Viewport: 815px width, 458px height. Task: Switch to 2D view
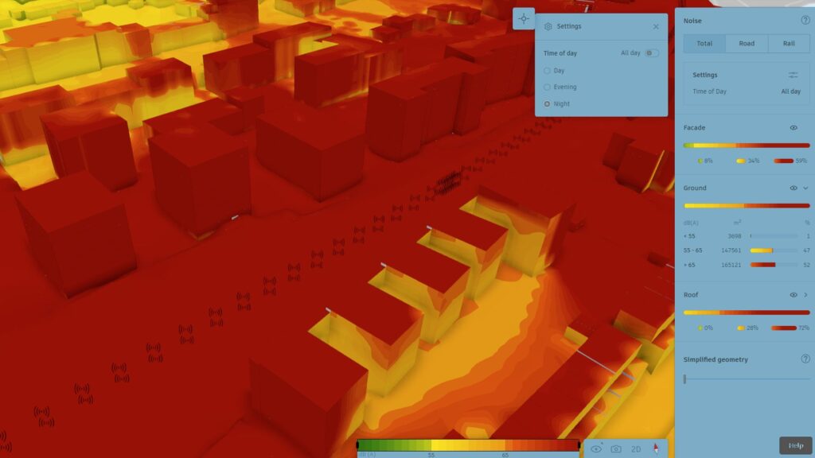pos(636,449)
